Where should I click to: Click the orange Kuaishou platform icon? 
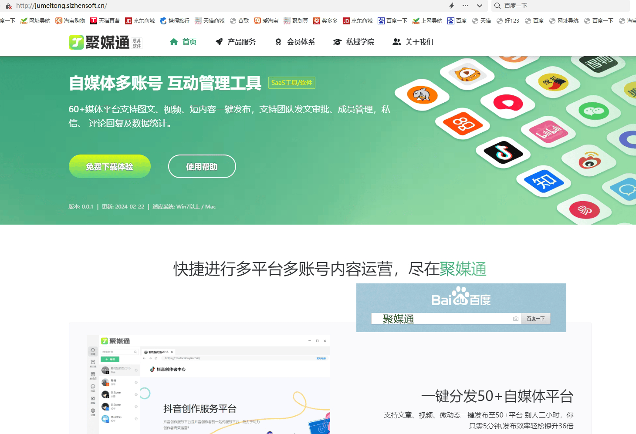click(x=463, y=124)
